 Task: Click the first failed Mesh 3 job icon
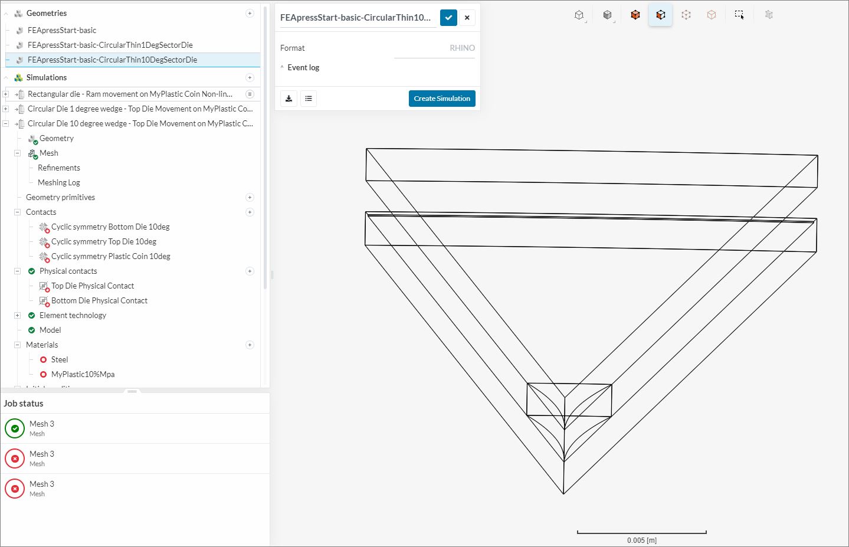(15, 458)
